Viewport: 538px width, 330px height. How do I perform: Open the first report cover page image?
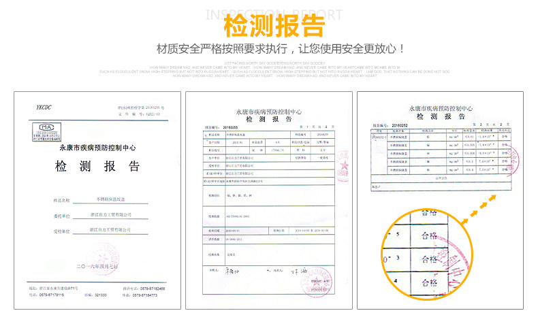point(97,200)
